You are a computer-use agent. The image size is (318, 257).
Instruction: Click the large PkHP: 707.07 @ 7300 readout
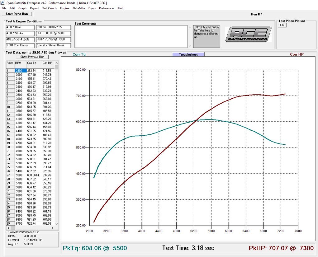281,248
